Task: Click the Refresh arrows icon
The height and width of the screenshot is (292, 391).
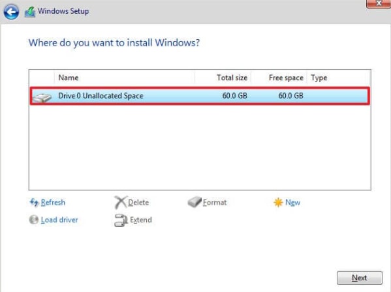Action: (x=34, y=203)
